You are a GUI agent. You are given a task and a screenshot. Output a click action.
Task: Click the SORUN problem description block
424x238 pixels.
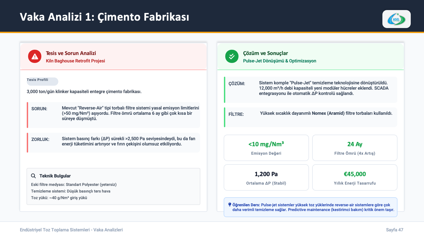click(x=114, y=115)
